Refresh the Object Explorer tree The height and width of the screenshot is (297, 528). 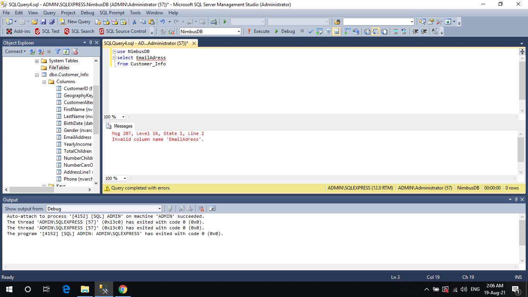coord(66,51)
